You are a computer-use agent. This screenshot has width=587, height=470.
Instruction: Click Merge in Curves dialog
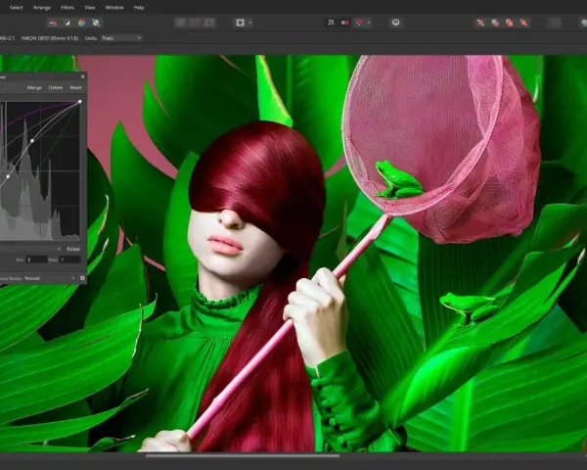(x=34, y=88)
